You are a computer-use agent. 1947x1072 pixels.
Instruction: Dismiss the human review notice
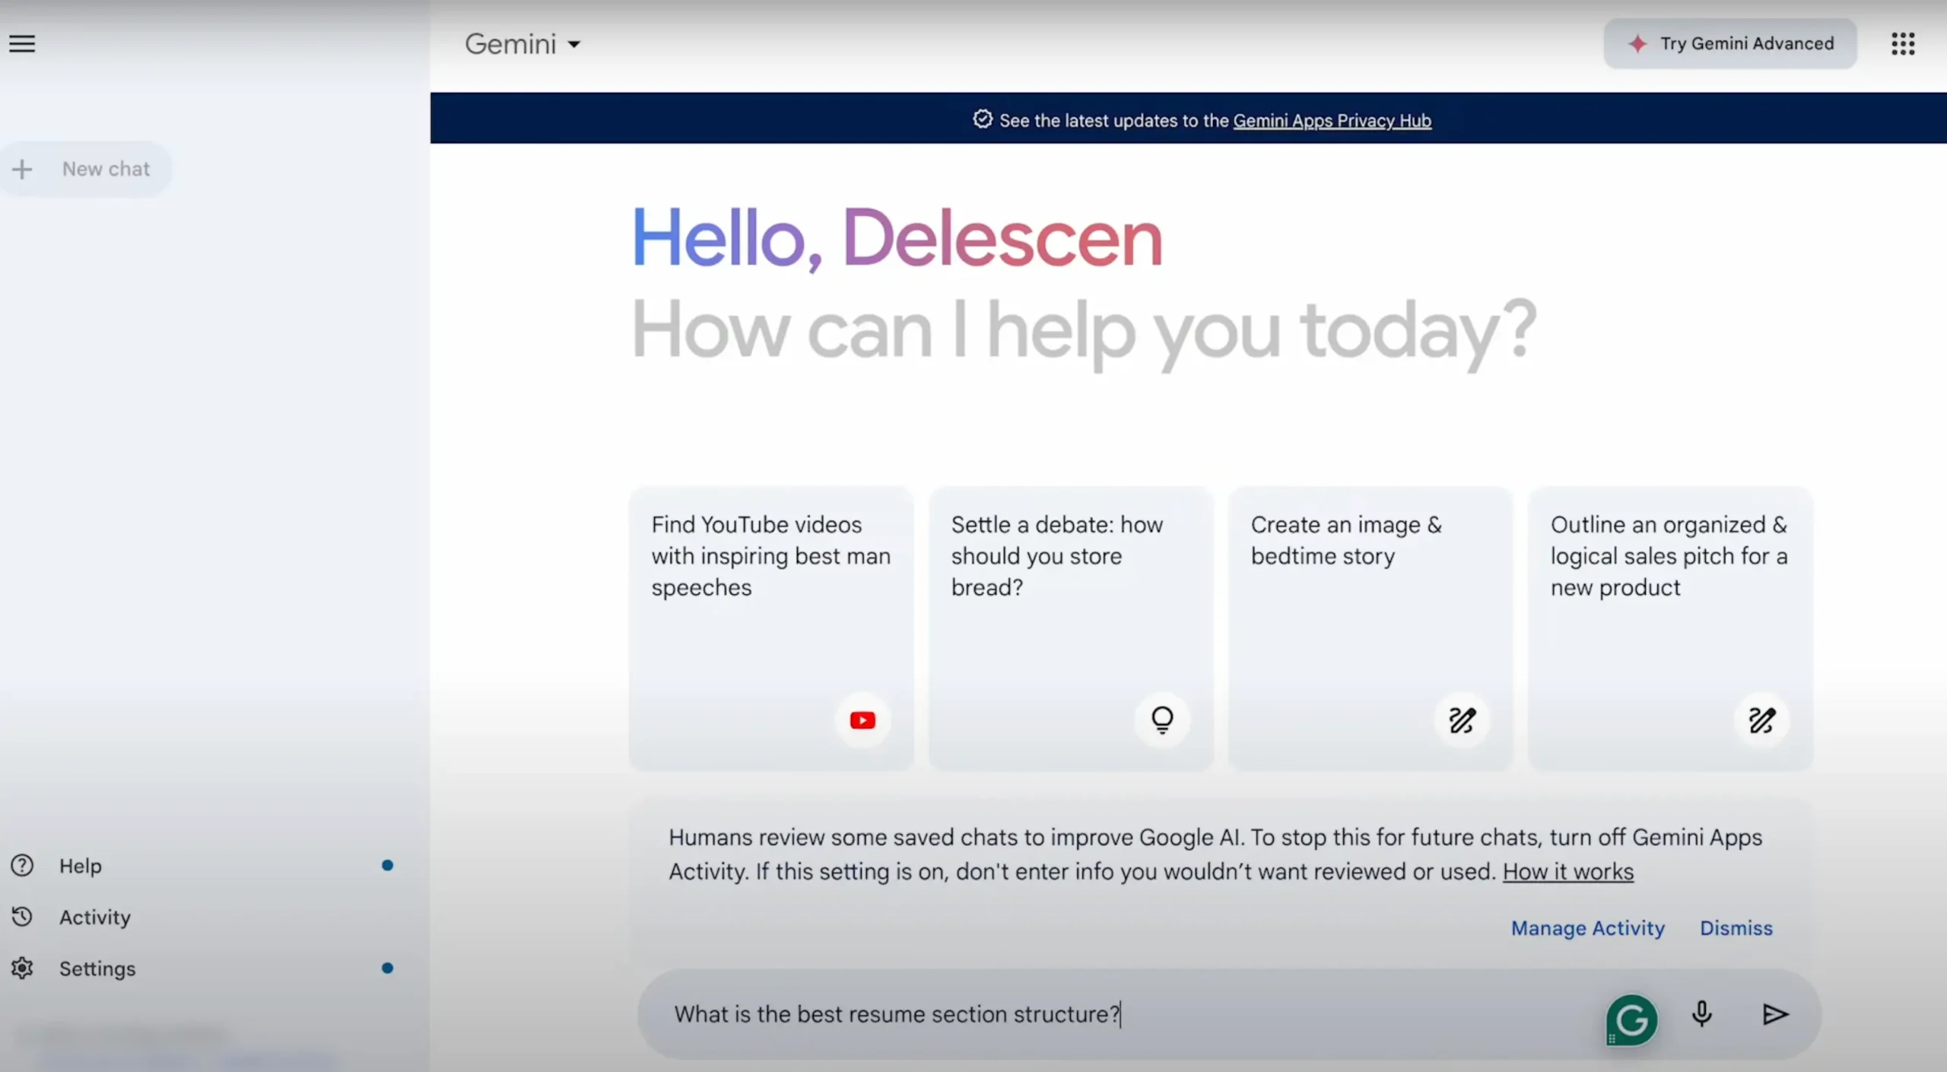click(1736, 927)
